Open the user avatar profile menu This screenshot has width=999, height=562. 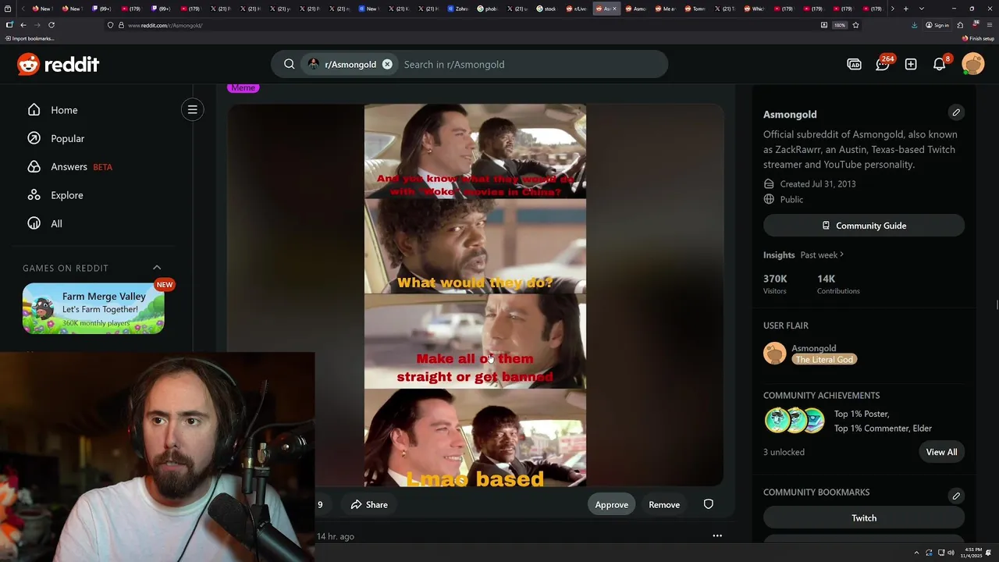[x=973, y=64]
